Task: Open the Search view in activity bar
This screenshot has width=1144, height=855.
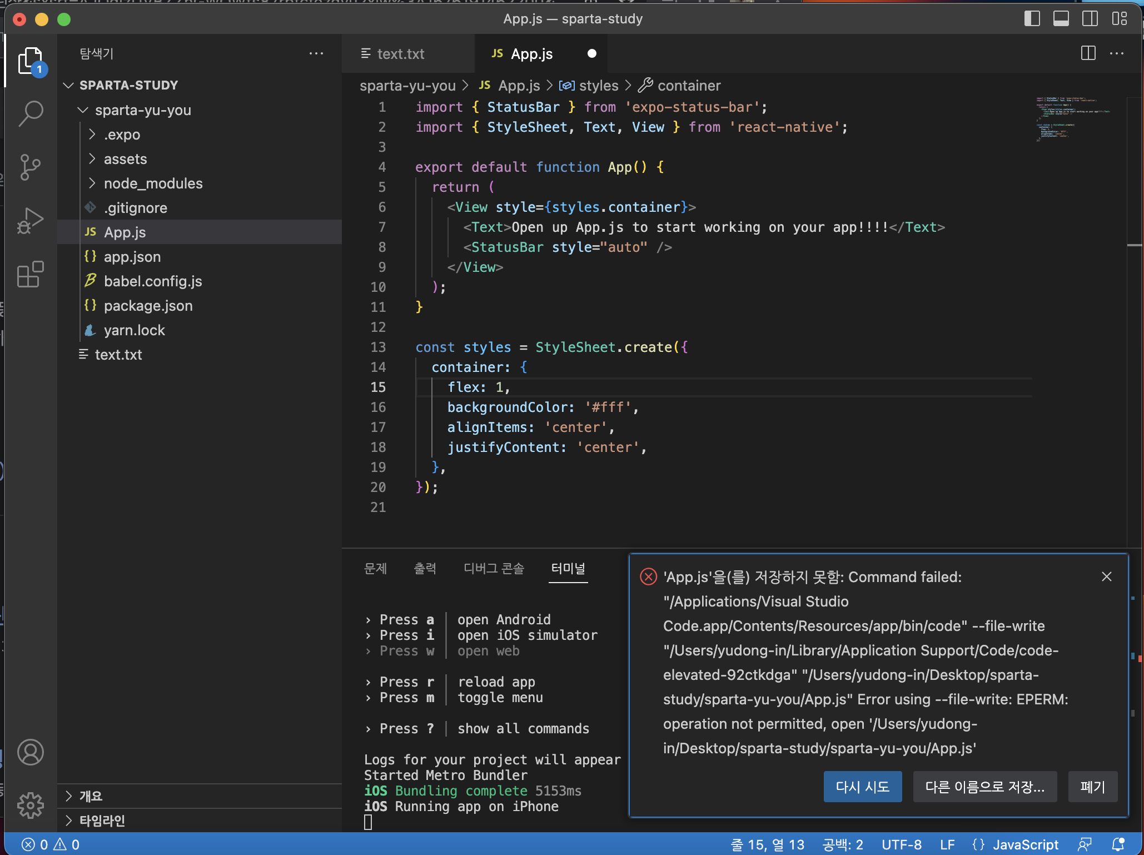Action: click(30, 113)
